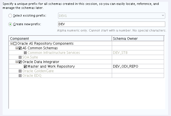
Task: Select the 'Oracle Data Integrator' row label
Action: click(x=41, y=62)
